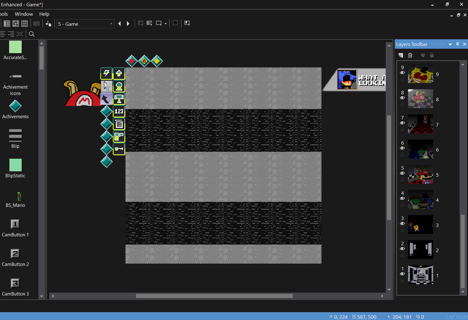Screen dimensions: 468x320
Task: Select layer 5 thumbnail
Action: 420,174
